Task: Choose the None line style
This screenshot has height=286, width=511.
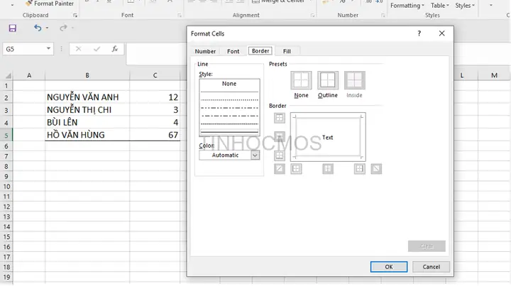Action: pyautogui.click(x=229, y=84)
